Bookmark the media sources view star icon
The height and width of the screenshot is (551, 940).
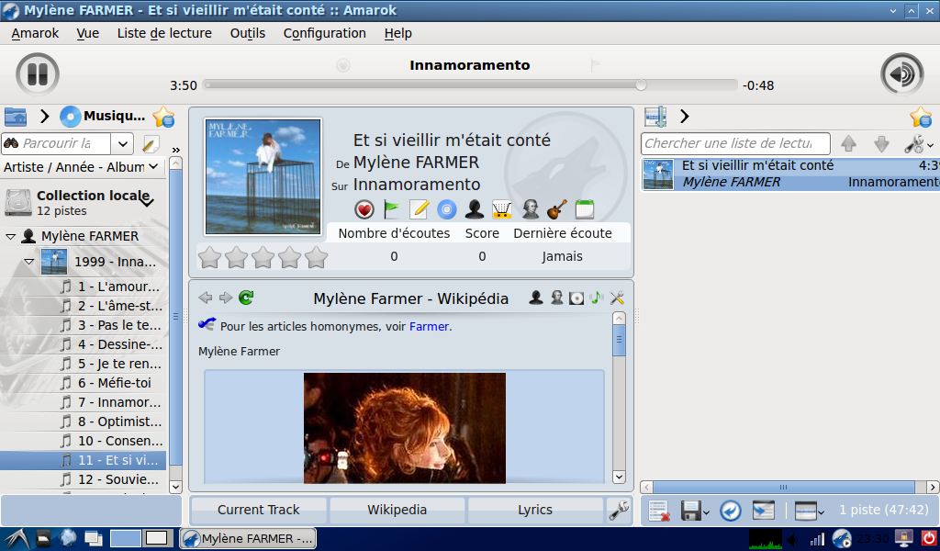[163, 117]
